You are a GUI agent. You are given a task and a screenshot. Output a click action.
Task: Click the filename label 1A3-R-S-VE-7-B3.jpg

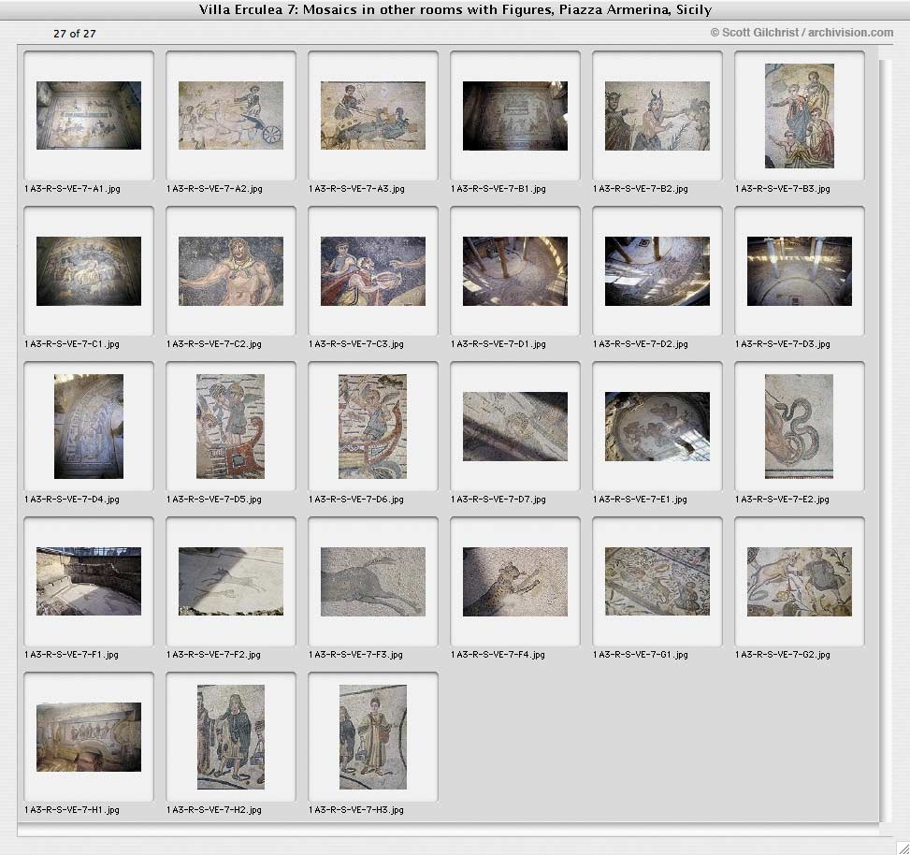point(782,189)
